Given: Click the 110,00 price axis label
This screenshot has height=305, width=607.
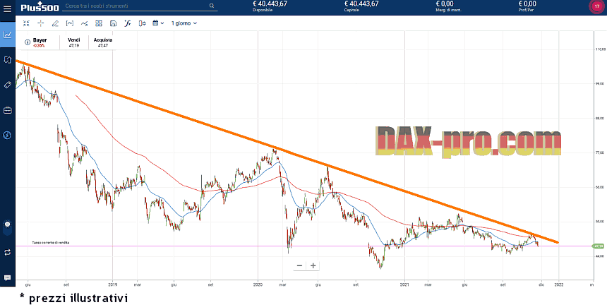Looking at the screenshot, I should [x=600, y=49].
